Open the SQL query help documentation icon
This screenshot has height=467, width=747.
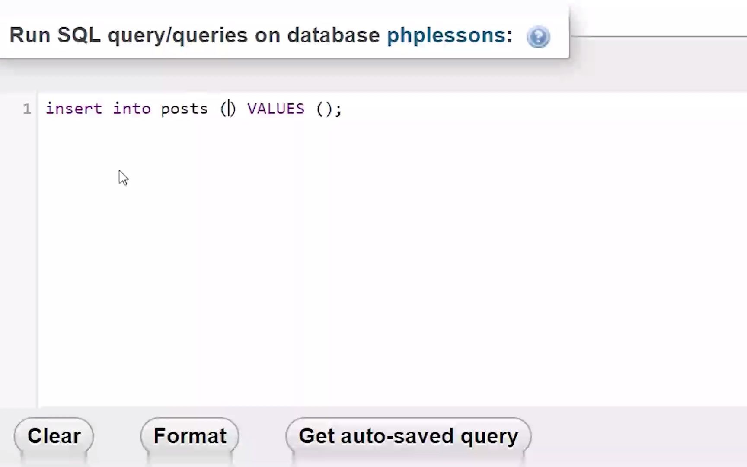[x=538, y=37]
